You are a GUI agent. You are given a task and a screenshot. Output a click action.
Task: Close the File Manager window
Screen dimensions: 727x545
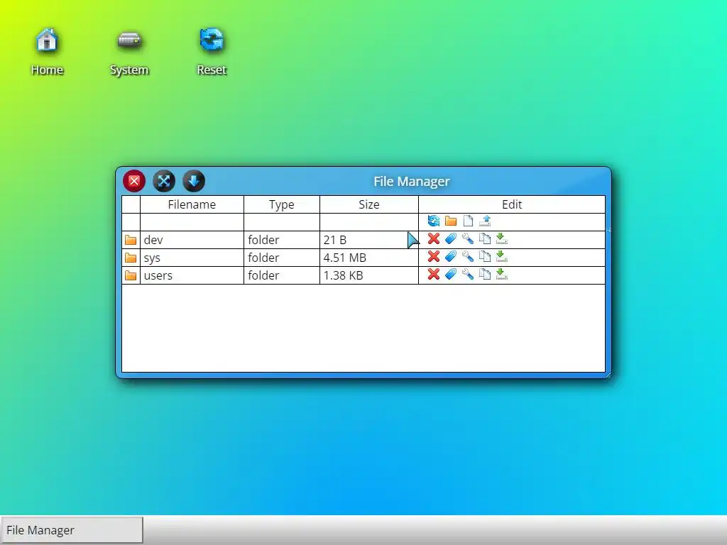(x=134, y=181)
